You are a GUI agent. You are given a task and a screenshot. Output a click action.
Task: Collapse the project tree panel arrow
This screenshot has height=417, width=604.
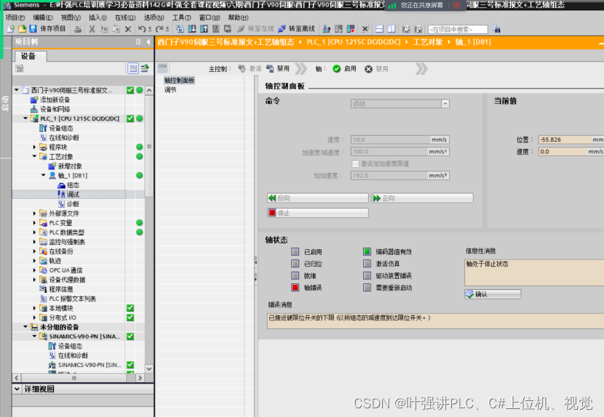click(148, 41)
